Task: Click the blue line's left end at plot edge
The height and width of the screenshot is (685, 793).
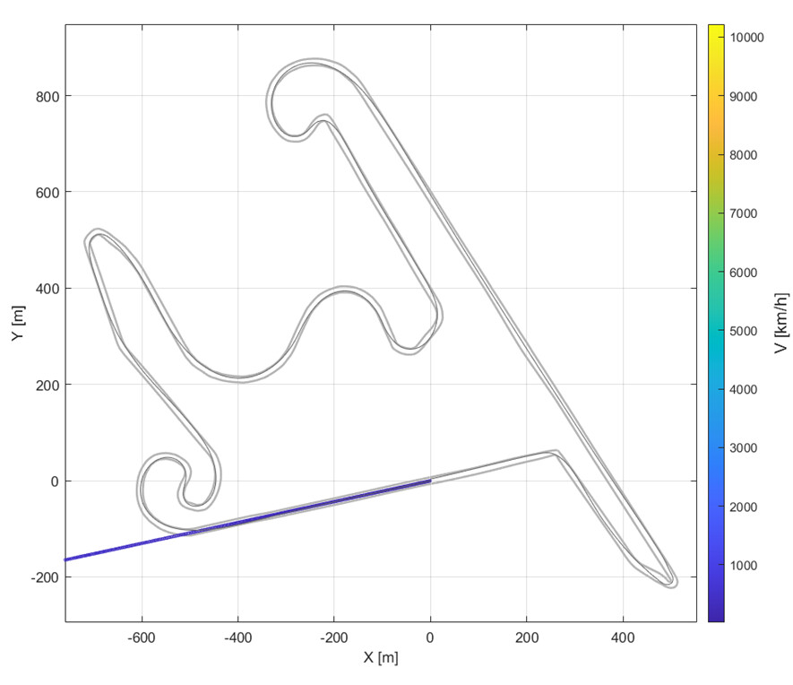Action: 68,559
